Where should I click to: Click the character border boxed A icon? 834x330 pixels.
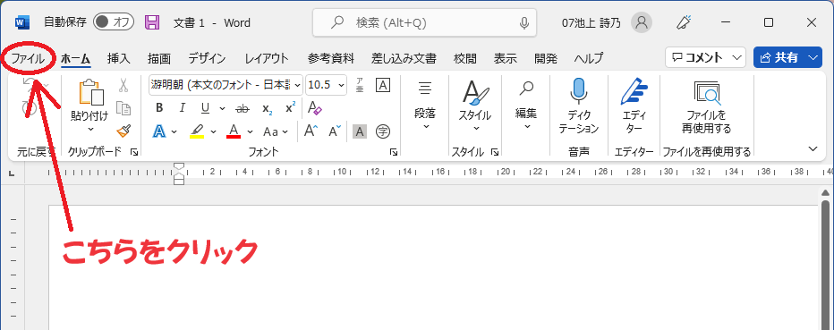coord(383,84)
